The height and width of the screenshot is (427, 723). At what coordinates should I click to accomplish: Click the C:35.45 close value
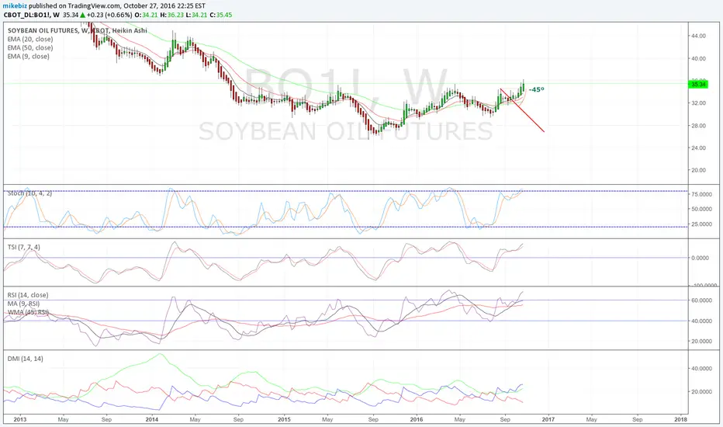[221, 15]
